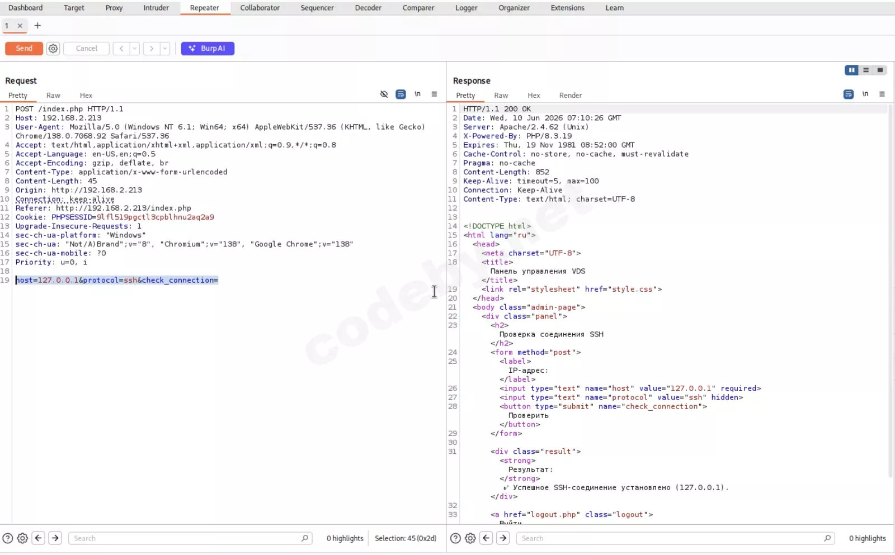Open Response search settings gear
The image size is (895, 555).
point(470,538)
